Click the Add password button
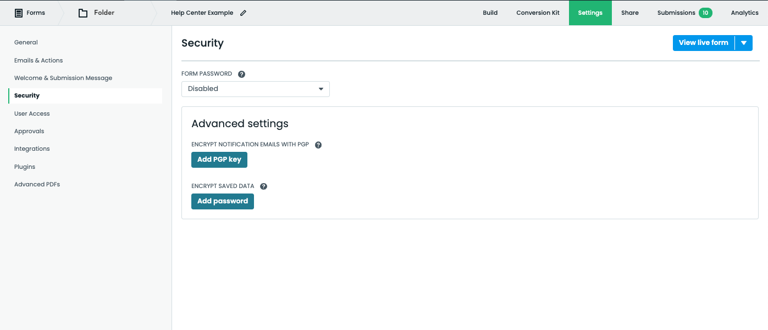Screen dimensions: 768x330 click(223, 201)
